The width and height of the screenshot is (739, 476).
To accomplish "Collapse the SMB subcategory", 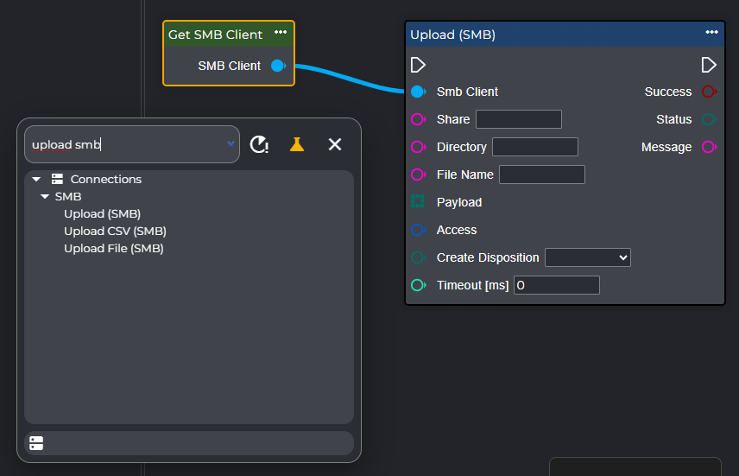I will coord(45,197).
